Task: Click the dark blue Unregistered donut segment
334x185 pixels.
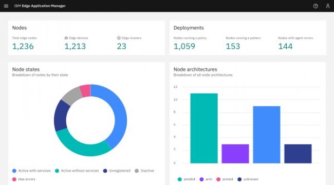Action: (61, 116)
